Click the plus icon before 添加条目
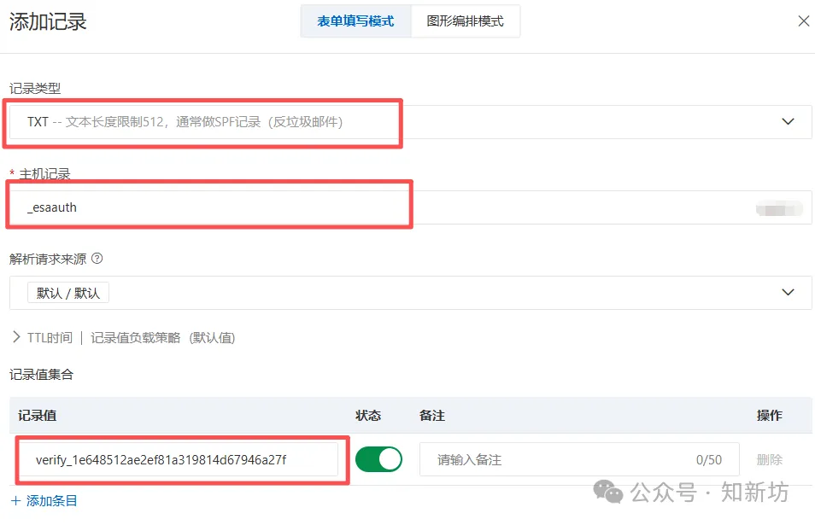 [16, 500]
